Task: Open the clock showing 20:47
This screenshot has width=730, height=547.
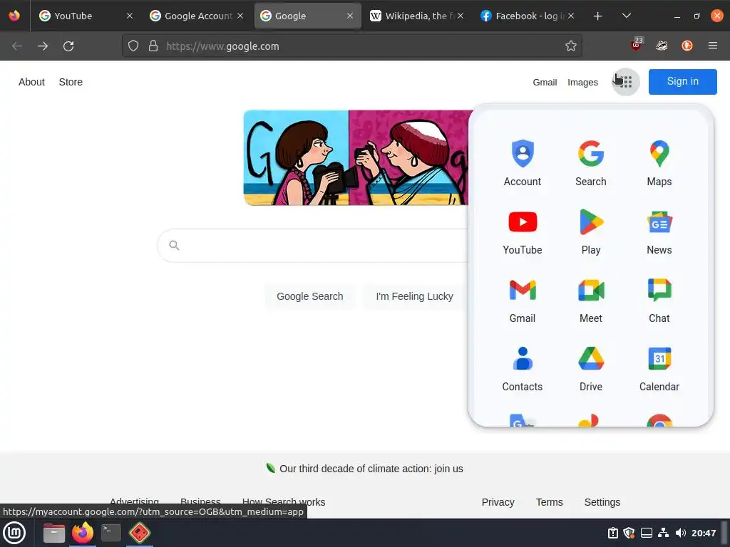Action: coord(703,533)
